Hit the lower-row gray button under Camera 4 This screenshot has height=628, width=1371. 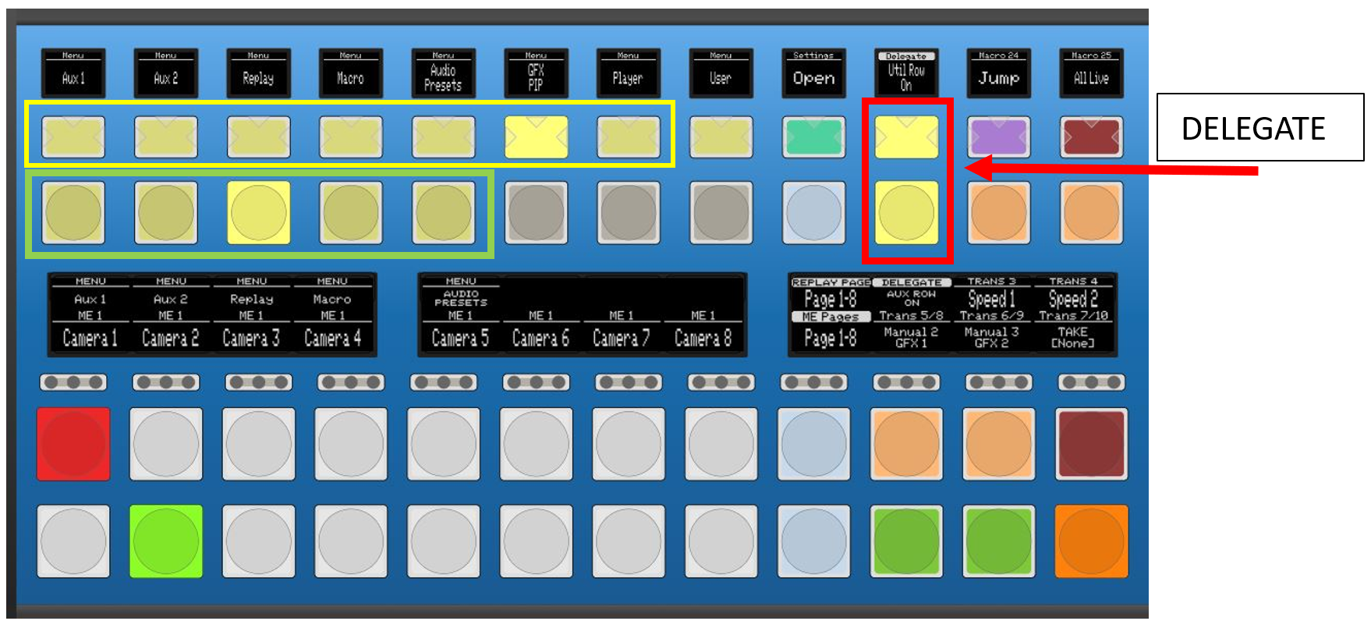[351, 541]
